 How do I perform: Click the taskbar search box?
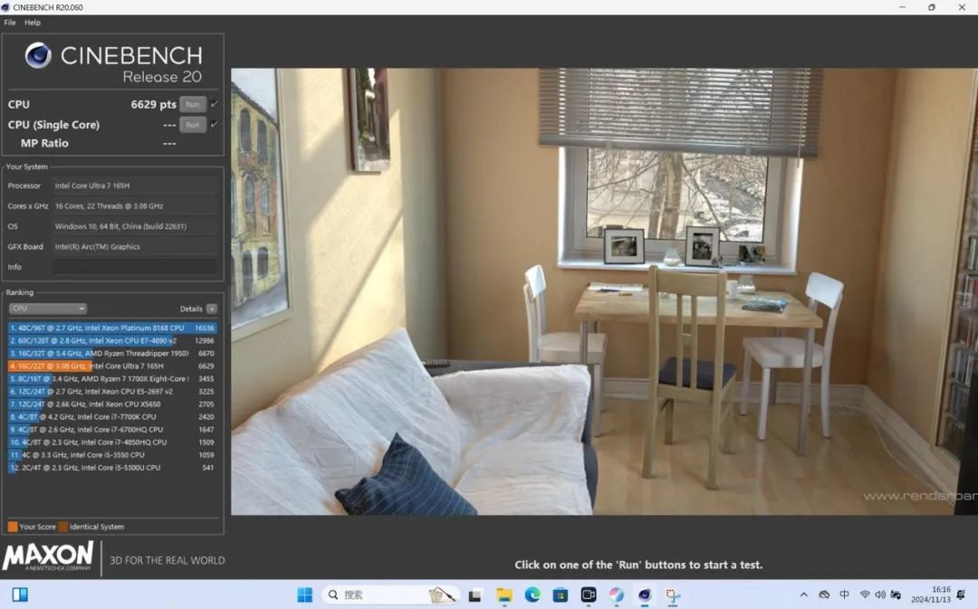pyautogui.click(x=392, y=595)
